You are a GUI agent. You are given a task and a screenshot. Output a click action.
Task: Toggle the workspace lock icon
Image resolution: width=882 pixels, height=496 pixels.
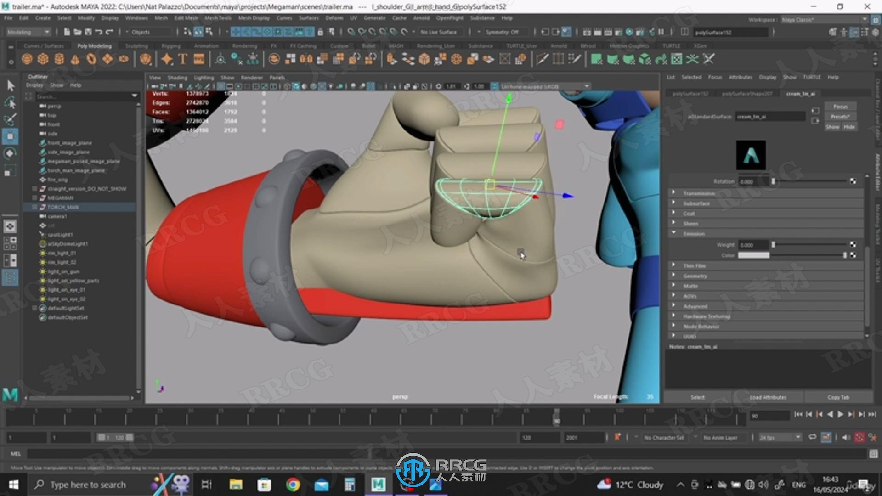coord(876,20)
